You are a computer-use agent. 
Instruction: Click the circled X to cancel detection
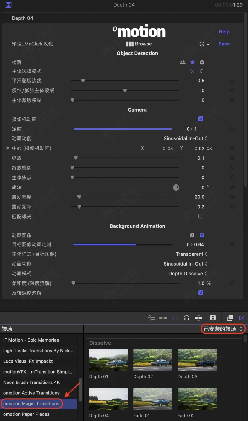click(202, 62)
